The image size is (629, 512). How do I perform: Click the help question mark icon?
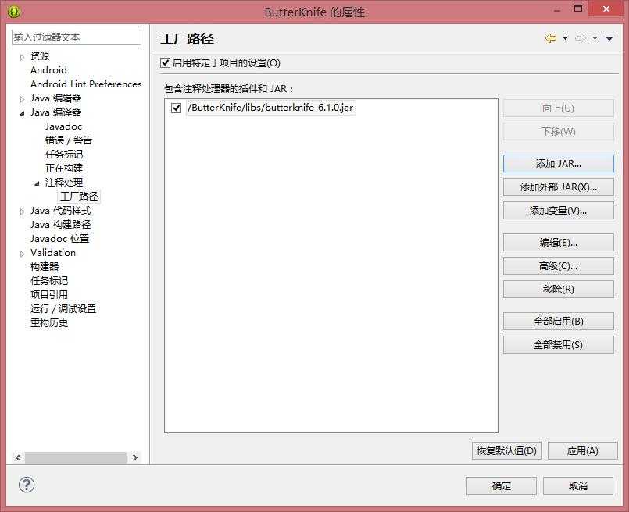coord(27,485)
